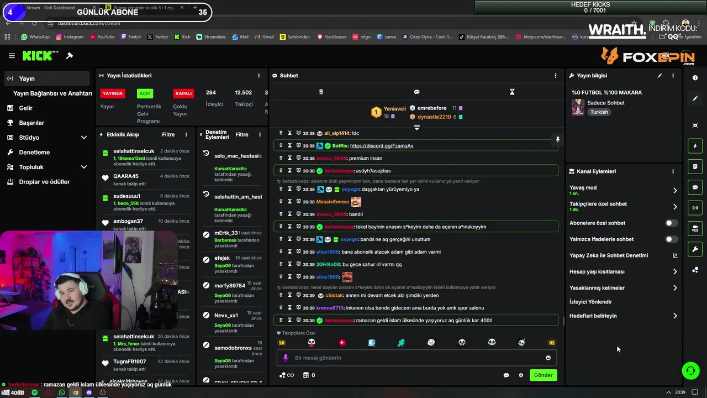
Task: Select Yayın in left sidebar
Action: coord(47,78)
